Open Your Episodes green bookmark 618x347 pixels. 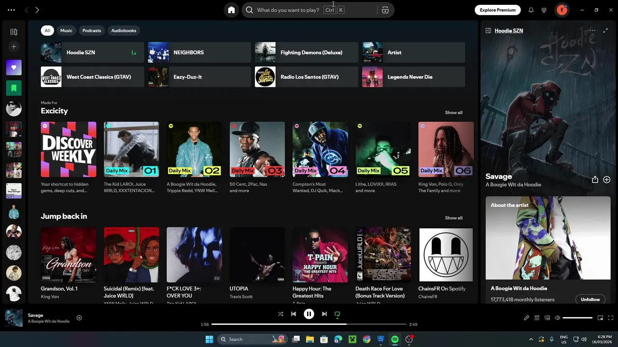point(14,88)
